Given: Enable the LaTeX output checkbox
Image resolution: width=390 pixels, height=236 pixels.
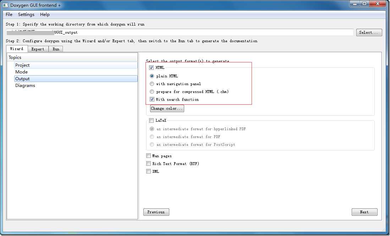Looking at the screenshot, I should [x=151, y=120].
